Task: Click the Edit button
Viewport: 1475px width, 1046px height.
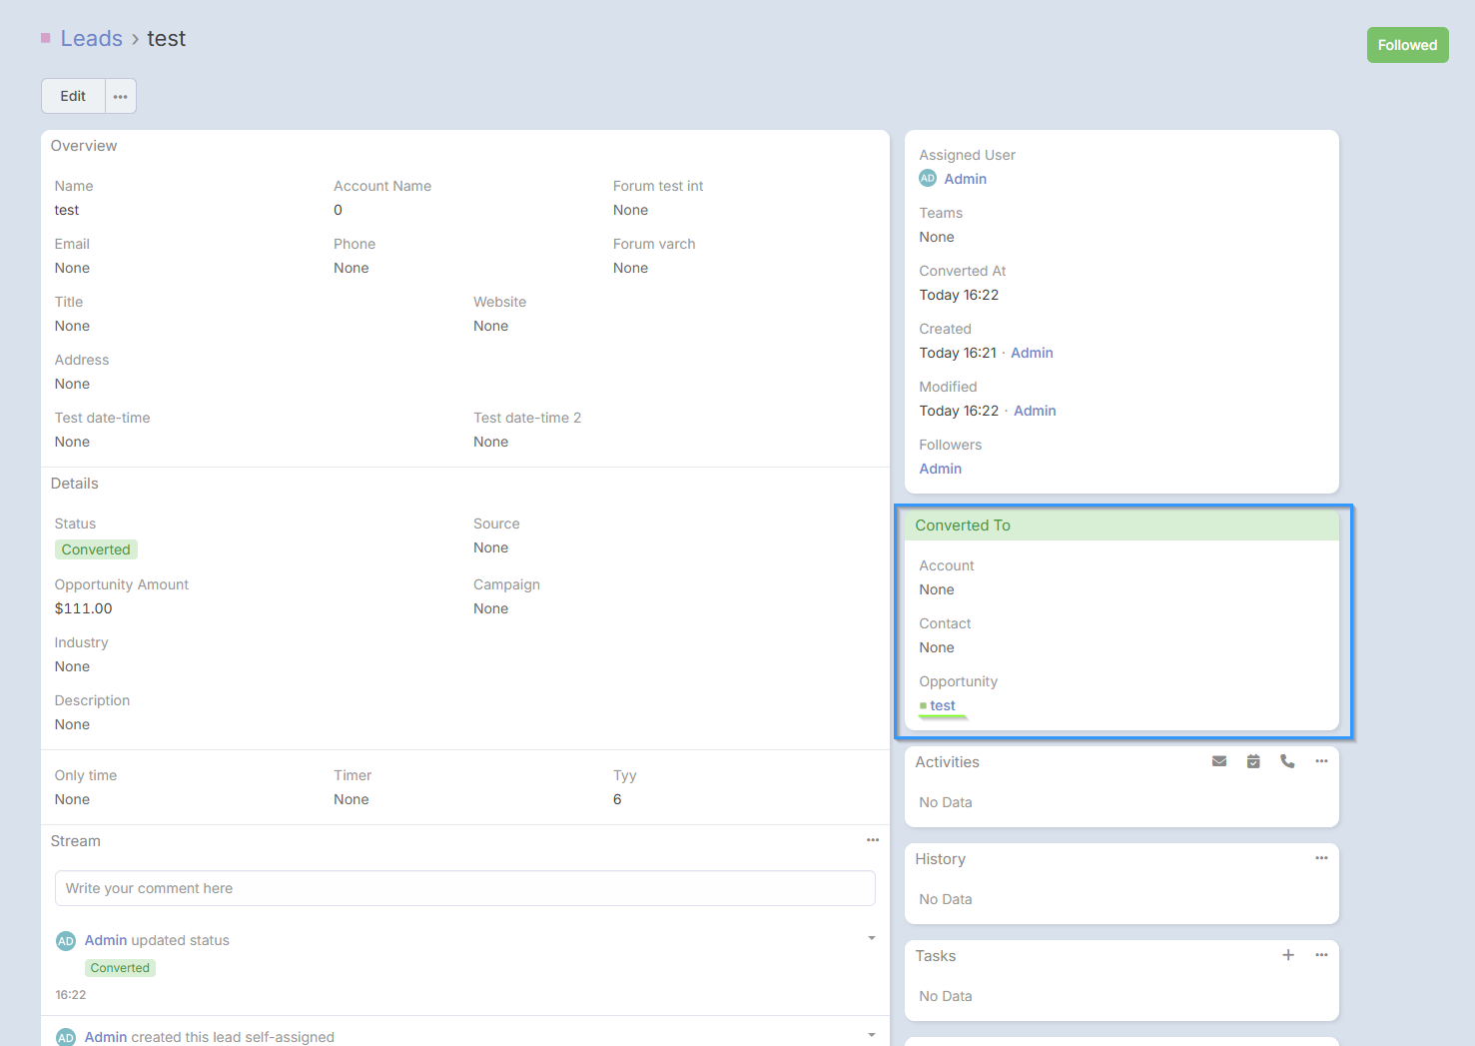Action: click(73, 97)
